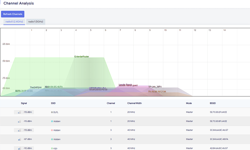Image resolution: width=250 pixels, height=150 pixels.
Task: Click the -92 dBm signal value
Action: tap(28, 148)
